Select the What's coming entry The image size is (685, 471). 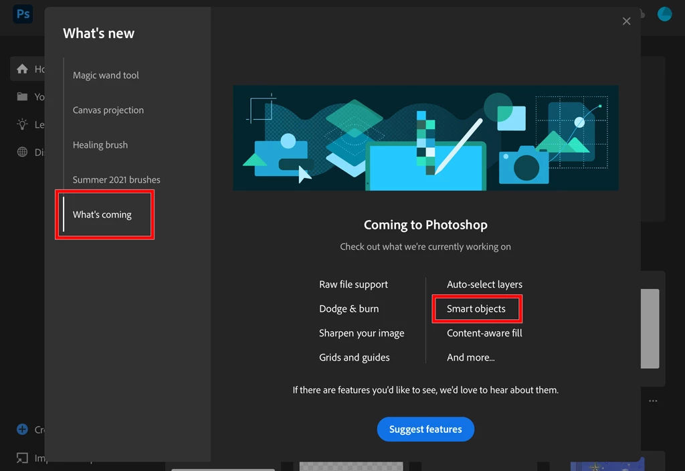tap(102, 215)
